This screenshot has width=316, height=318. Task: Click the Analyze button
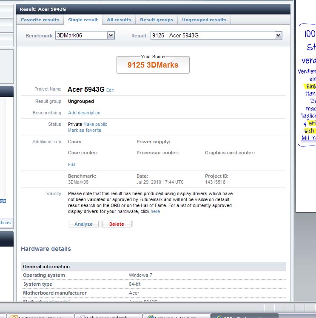point(83,224)
